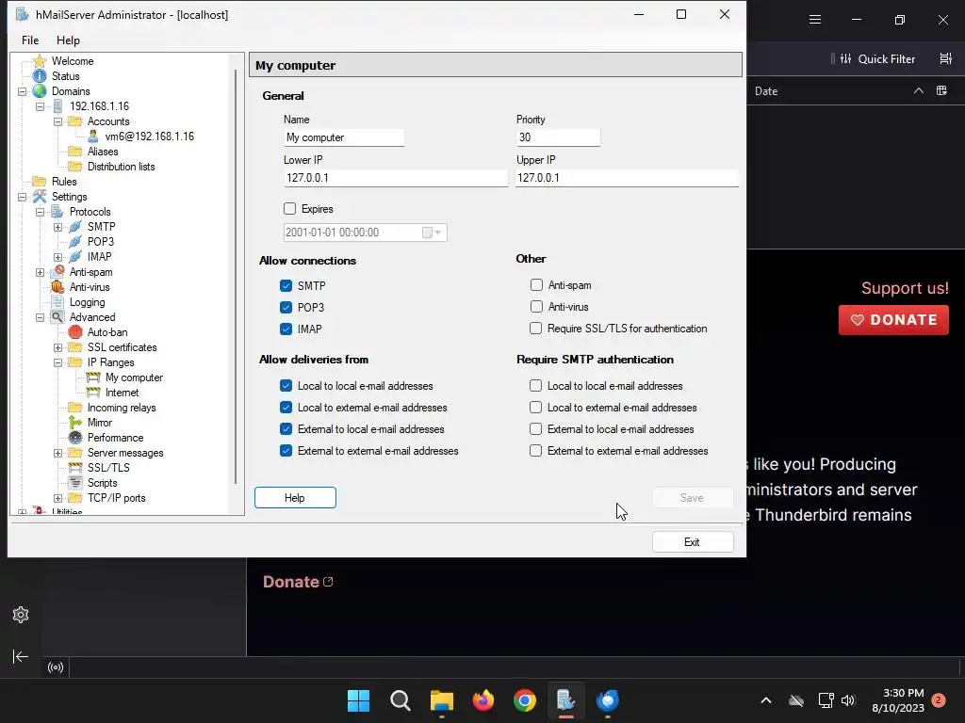Image resolution: width=965 pixels, height=723 pixels.
Task: Select Incoming relays tree item
Action: (x=122, y=408)
